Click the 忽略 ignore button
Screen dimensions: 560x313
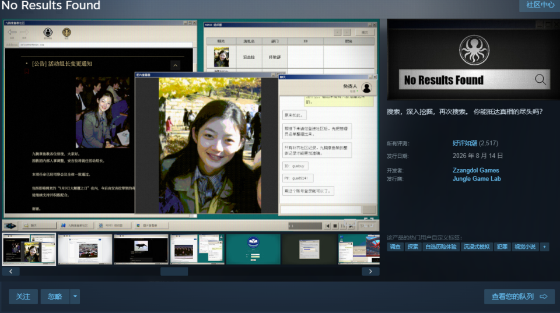[x=55, y=297]
